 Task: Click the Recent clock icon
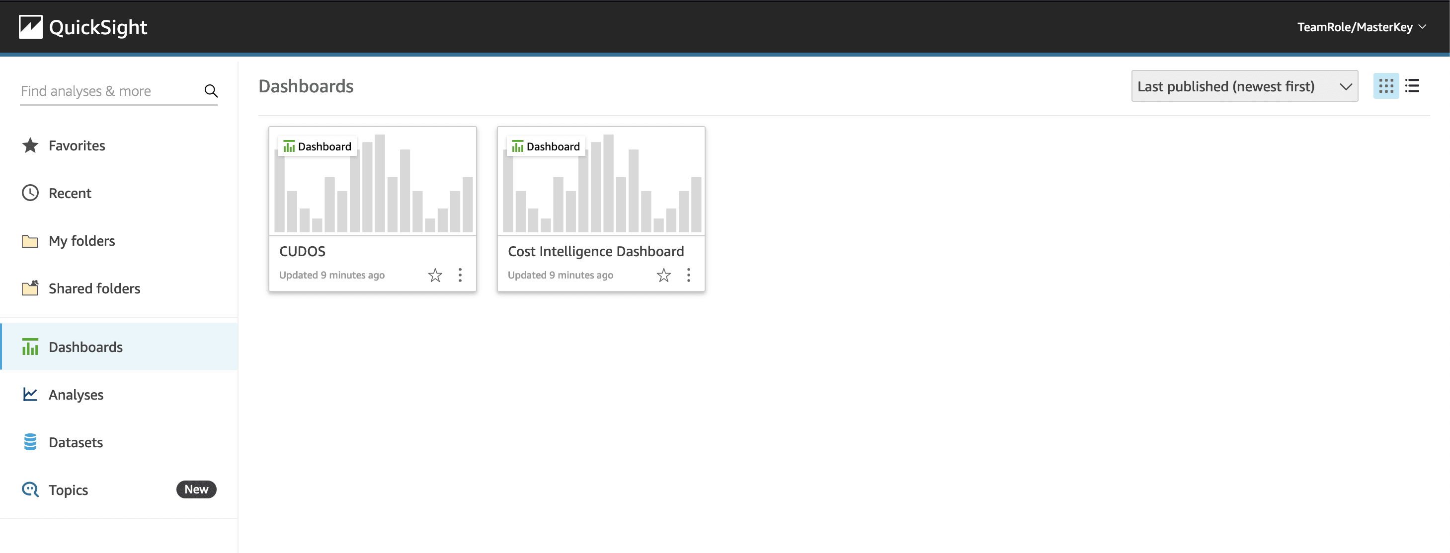point(30,193)
